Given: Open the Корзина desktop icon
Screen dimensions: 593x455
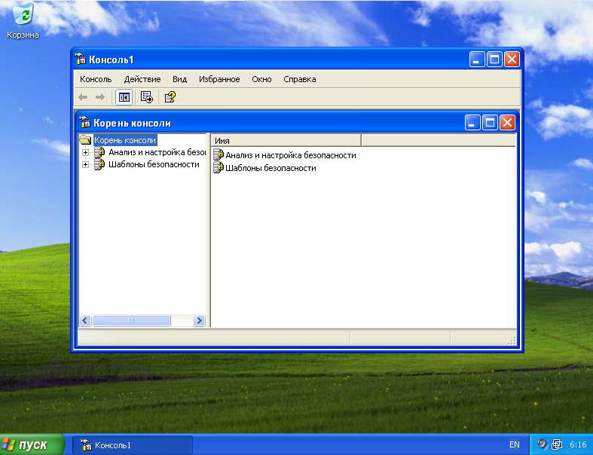Looking at the screenshot, I should click(23, 14).
